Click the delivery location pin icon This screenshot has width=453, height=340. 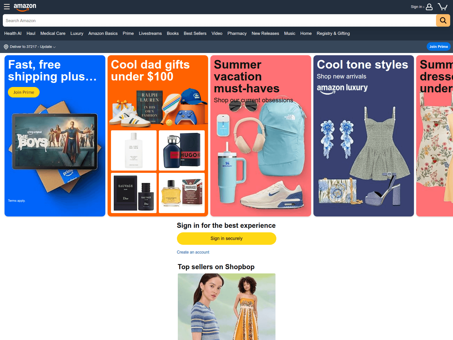[6, 47]
